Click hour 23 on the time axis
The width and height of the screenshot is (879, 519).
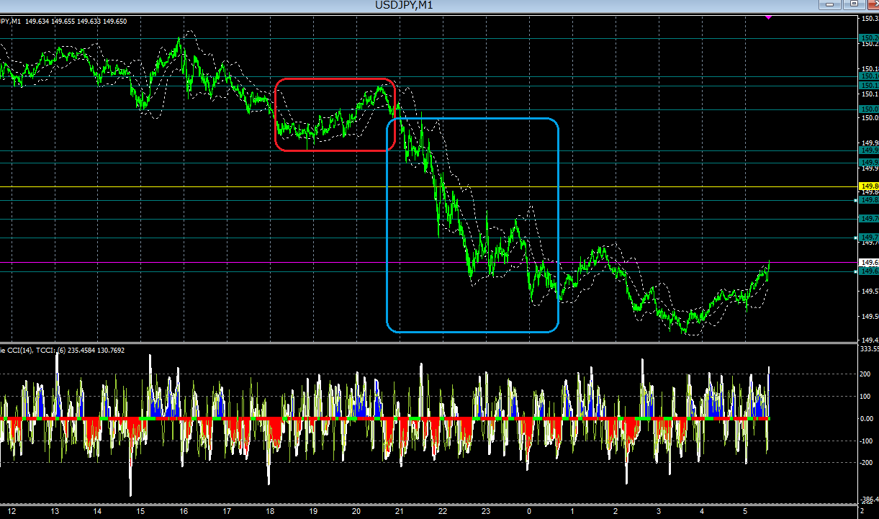click(486, 512)
